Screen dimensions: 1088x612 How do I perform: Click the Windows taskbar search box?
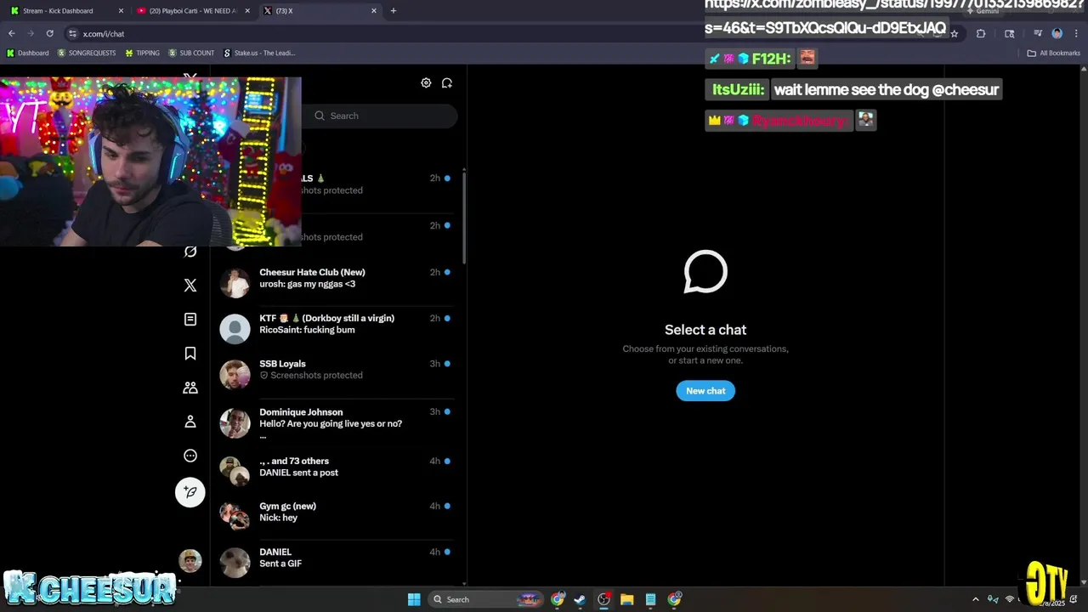pyautogui.click(x=485, y=599)
